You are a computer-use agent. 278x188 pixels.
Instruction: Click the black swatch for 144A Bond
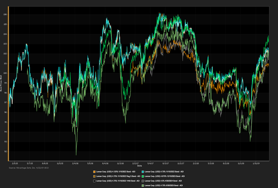pyautogui.click(x=94, y=181)
